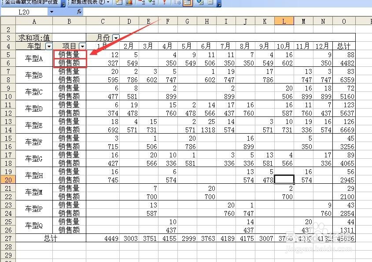
Task: Open the Name Box dropdown
Action: 52,12
